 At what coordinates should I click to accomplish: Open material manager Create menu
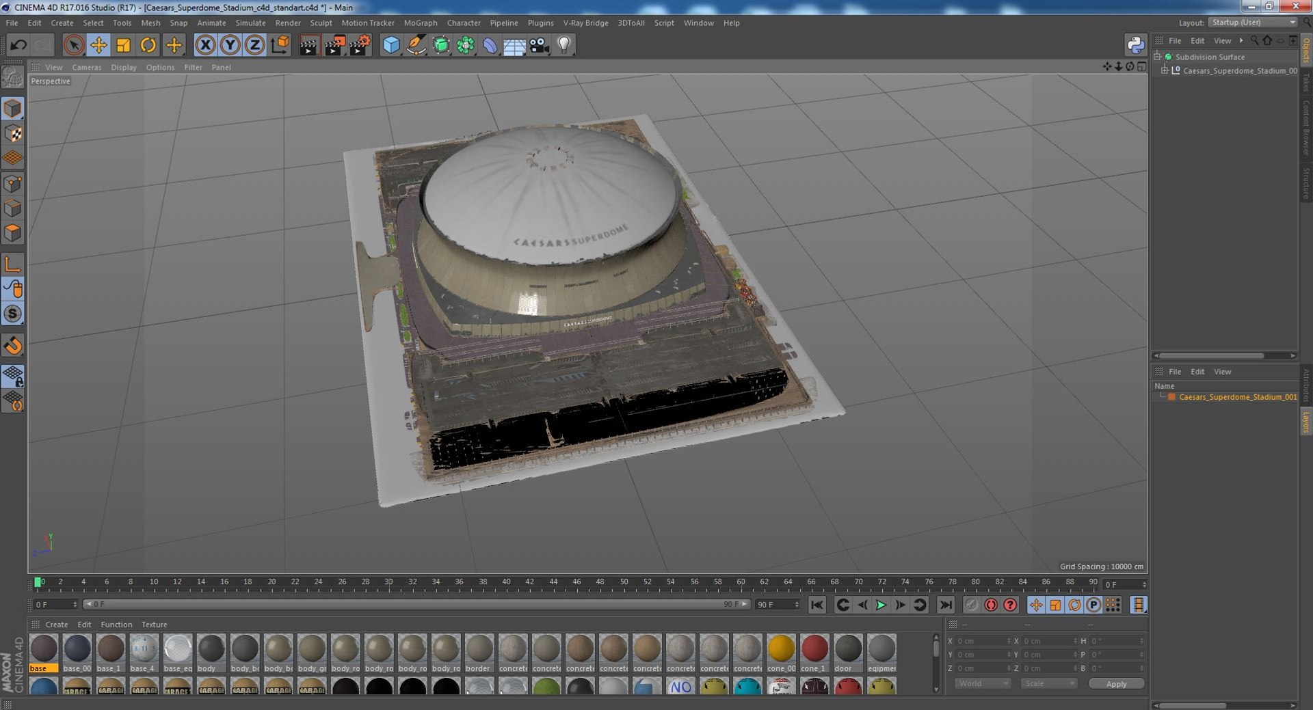pos(57,624)
